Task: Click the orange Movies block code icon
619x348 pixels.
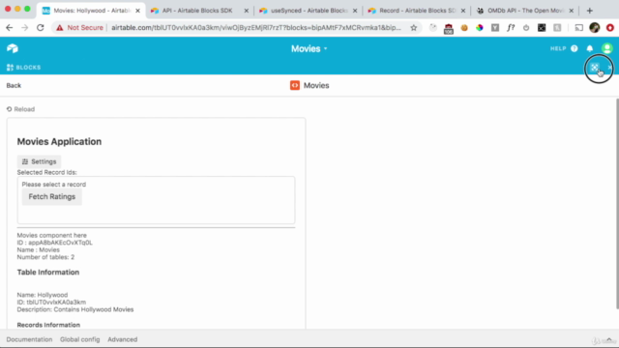Action: click(x=295, y=85)
